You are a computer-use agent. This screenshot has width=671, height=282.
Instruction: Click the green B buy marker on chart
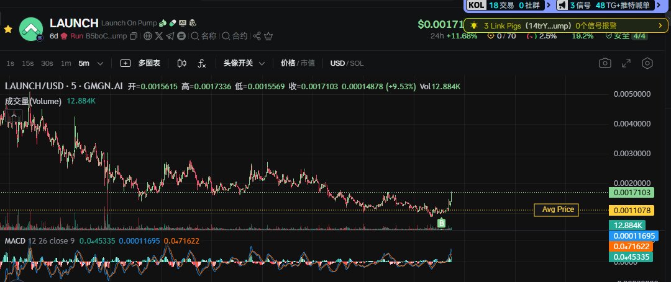[442, 223]
